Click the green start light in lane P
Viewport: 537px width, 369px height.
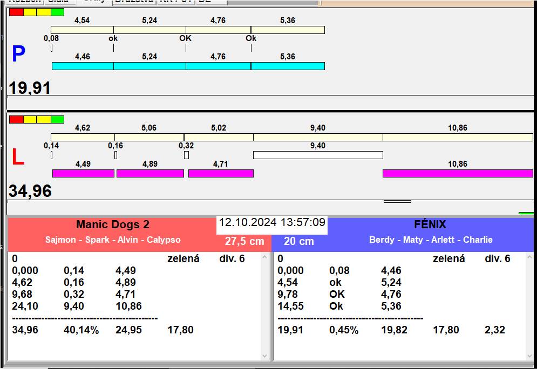(58, 12)
